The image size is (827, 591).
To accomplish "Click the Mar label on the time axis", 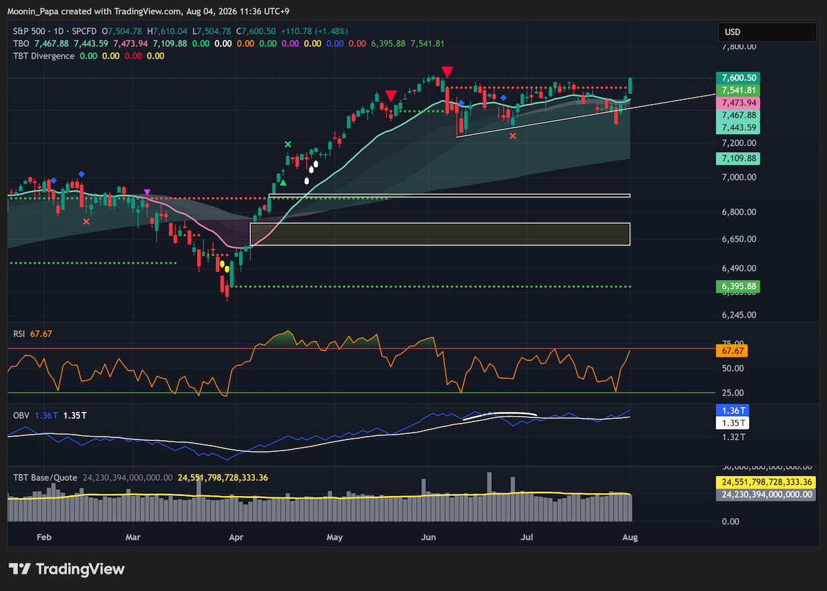I will tap(133, 537).
